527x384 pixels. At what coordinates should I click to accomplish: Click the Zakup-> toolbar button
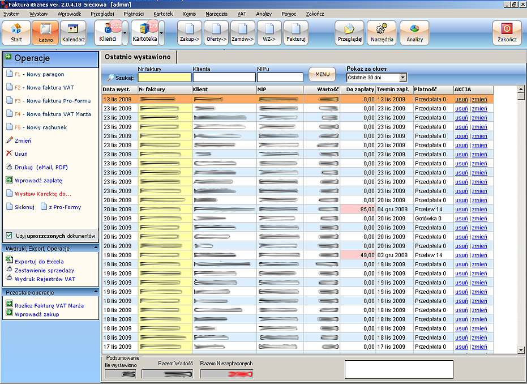tap(190, 33)
